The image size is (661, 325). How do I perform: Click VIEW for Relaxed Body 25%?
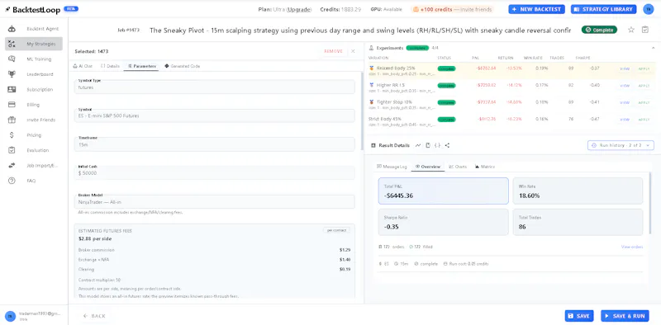[x=625, y=68]
